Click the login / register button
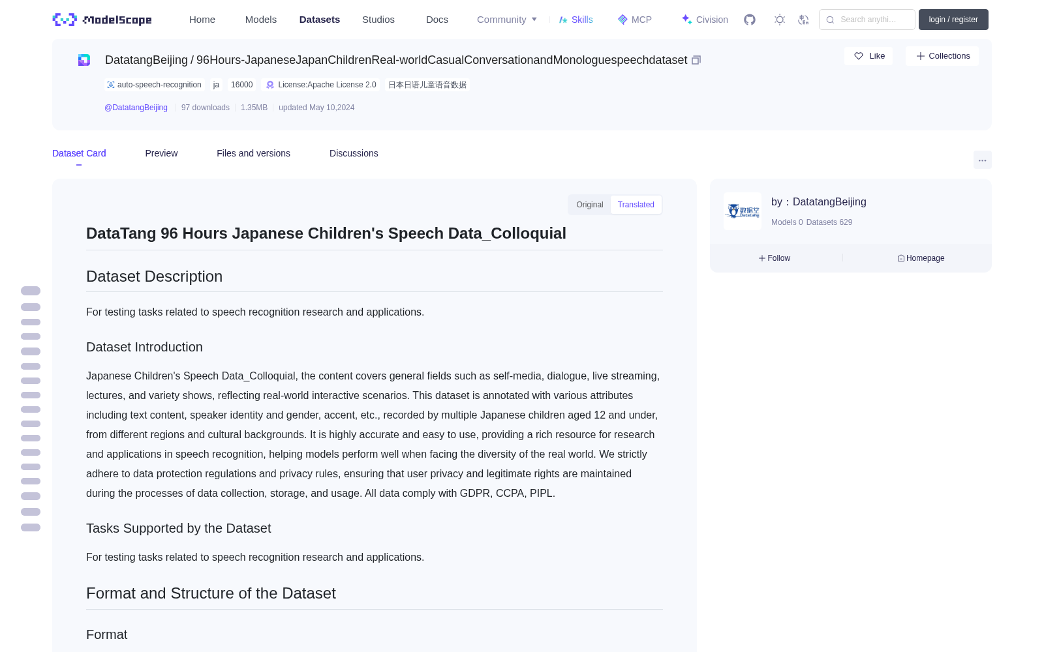Viewport: 1044px width, 652px height. [x=953, y=20]
